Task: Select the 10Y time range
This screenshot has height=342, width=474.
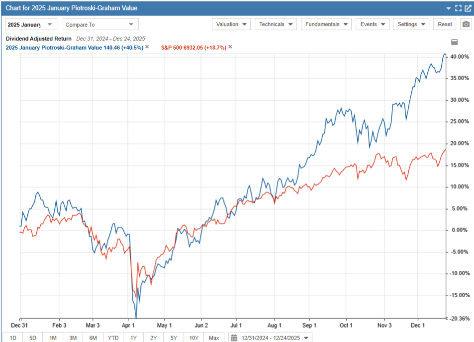Action: tap(194, 338)
